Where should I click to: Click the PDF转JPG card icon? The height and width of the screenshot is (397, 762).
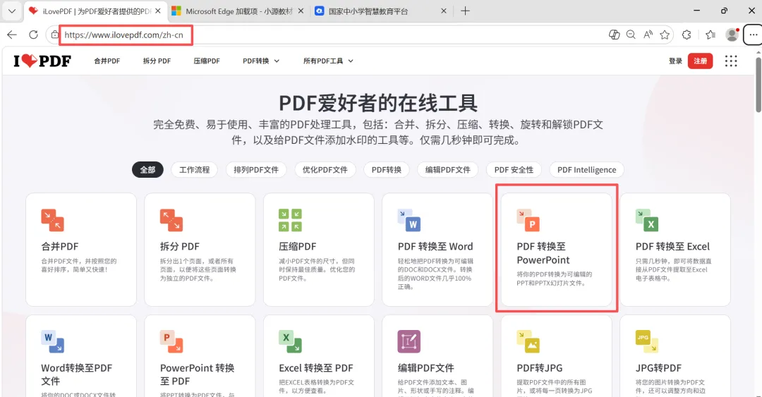click(528, 341)
